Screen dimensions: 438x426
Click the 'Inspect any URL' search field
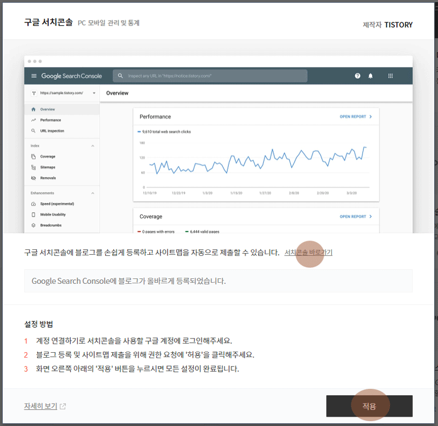pyautogui.click(x=210, y=76)
